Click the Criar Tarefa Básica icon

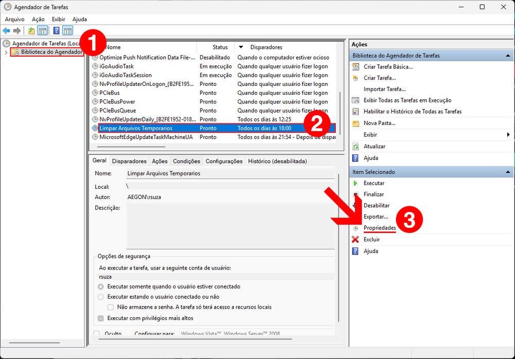coord(355,67)
